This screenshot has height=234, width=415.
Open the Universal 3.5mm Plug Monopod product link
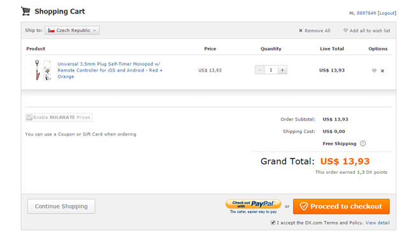click(x=110, y=70)
